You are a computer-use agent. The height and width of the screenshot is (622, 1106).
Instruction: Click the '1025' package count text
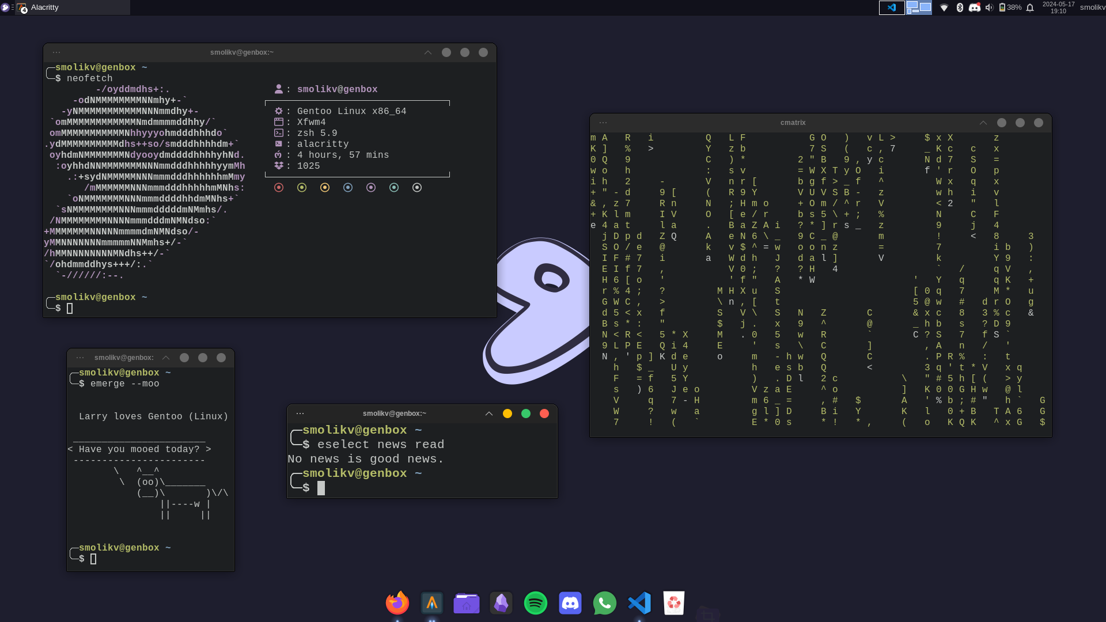[308, 166]
